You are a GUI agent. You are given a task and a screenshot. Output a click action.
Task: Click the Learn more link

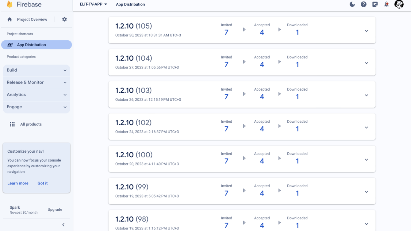18,183
